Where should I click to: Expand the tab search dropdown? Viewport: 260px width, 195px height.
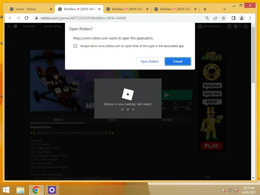pos(225,9)
